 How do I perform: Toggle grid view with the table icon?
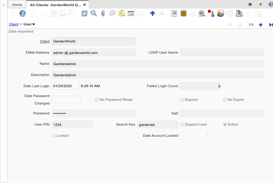pyautogui.click(x=131, y=13)
